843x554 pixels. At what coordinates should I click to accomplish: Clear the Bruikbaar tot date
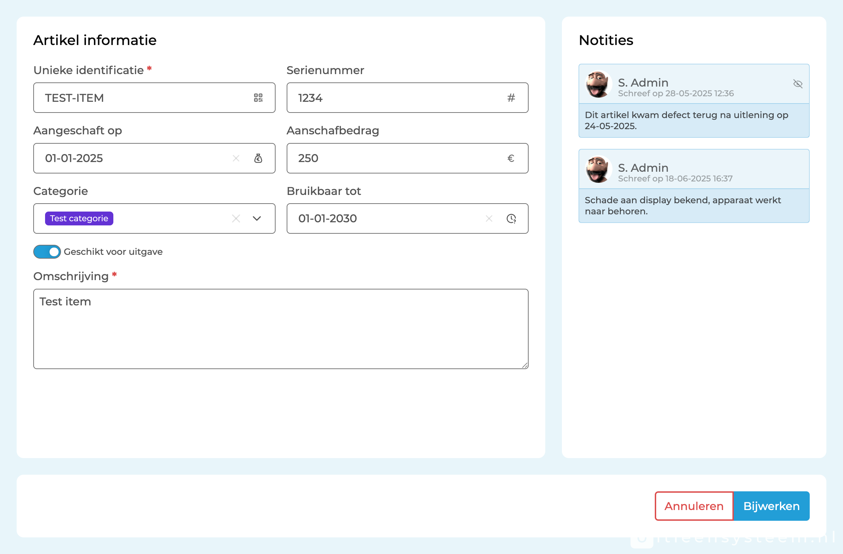coord(489,218)
